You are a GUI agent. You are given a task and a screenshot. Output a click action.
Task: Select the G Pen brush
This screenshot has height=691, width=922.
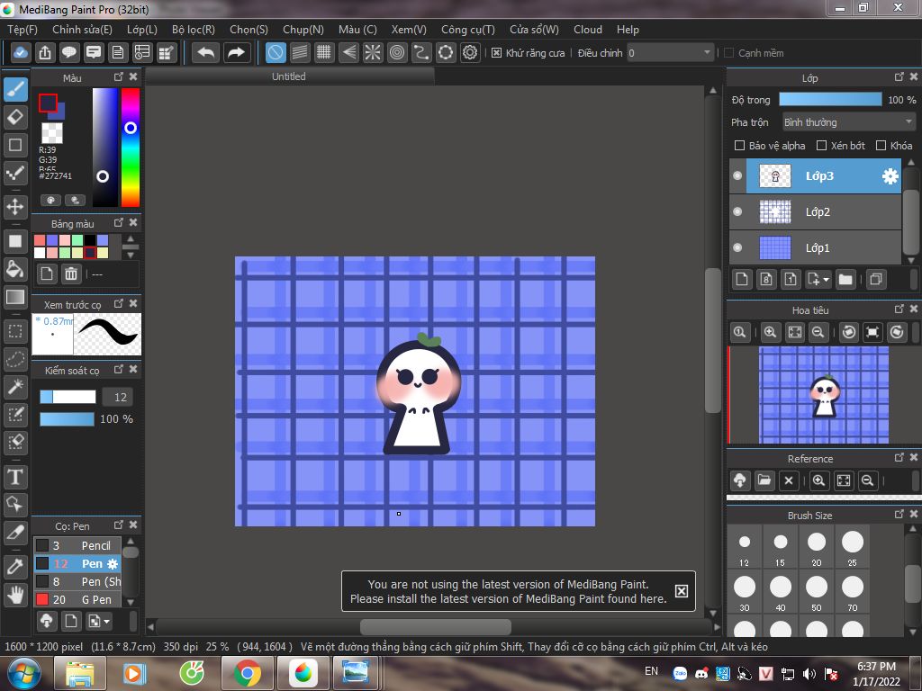(x=77, y=599)
